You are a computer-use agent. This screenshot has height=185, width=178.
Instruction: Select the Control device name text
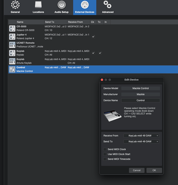21,67
